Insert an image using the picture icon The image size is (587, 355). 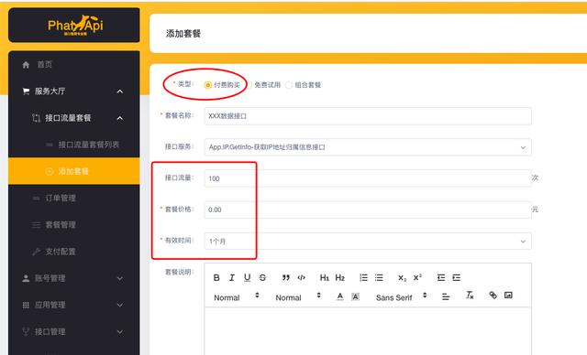pyautogui.click(x=508, y=296)
